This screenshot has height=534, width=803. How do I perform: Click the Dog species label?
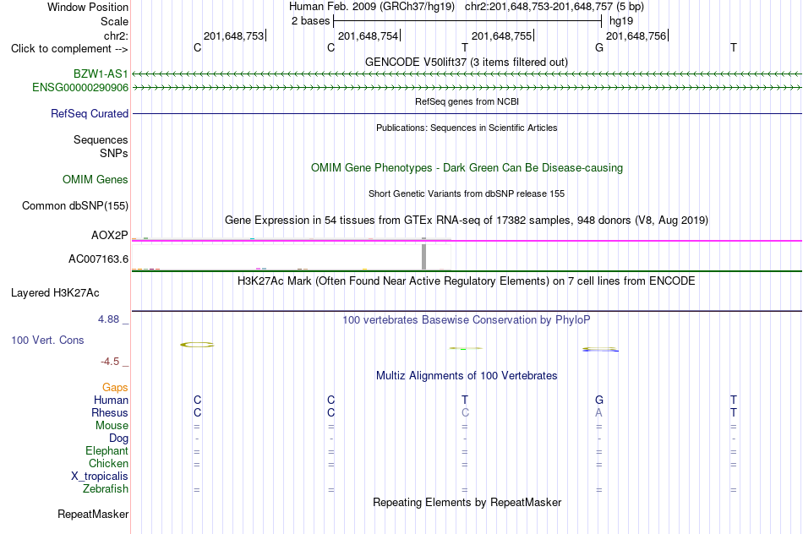pyautogui.click(x=118, y=438)
